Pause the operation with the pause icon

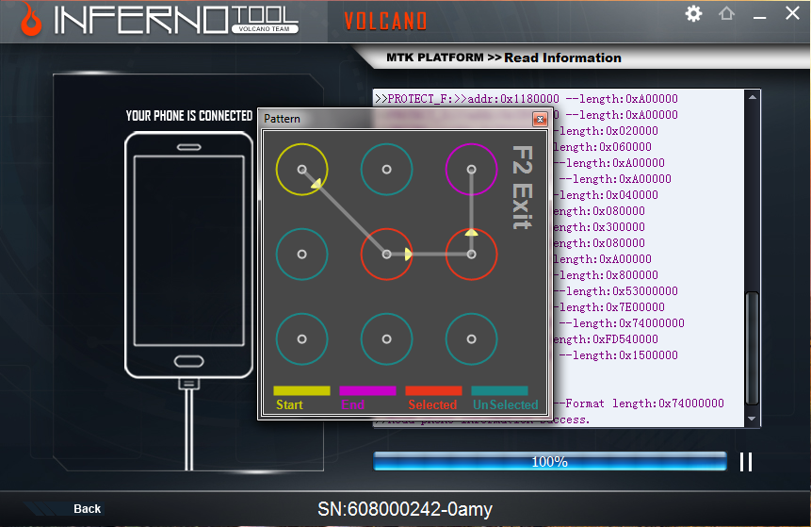tap(746, 462)
